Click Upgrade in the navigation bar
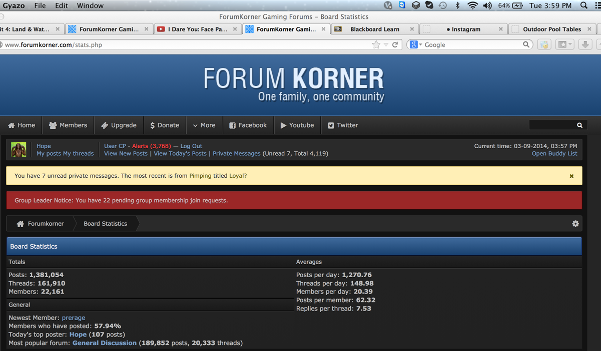 point(119,125)
